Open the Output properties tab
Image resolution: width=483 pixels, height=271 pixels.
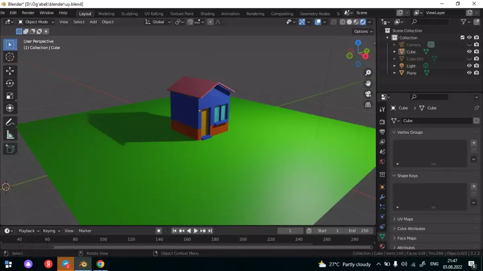(x=382, y=132)
